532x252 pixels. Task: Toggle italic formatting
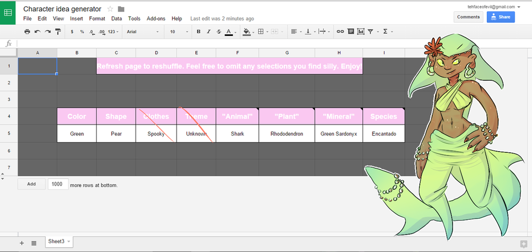coord(209,32)
